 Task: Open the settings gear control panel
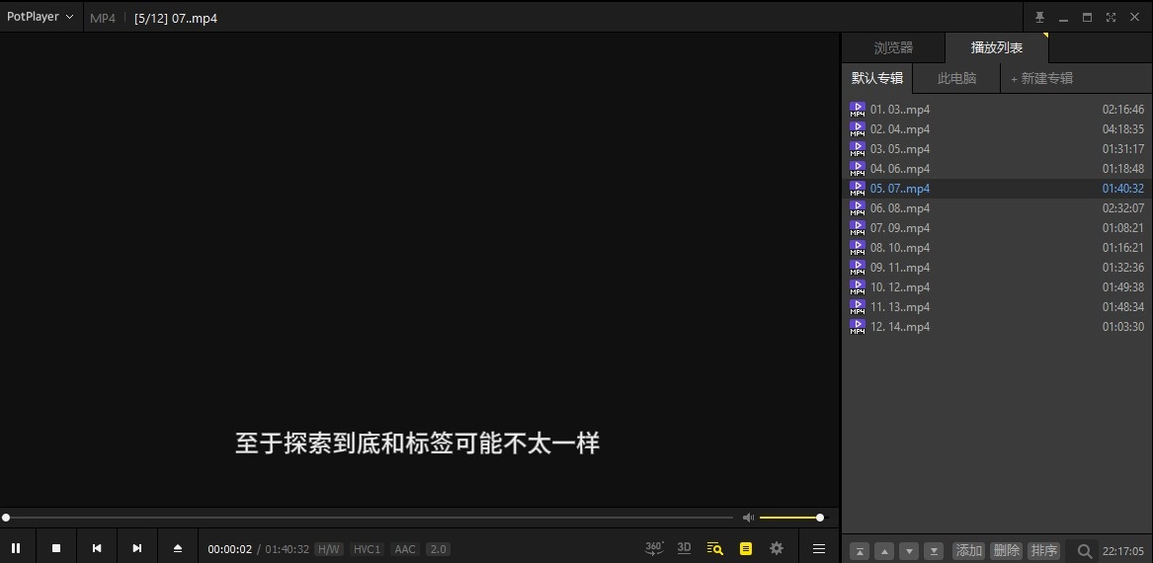[x=777, y=548]
